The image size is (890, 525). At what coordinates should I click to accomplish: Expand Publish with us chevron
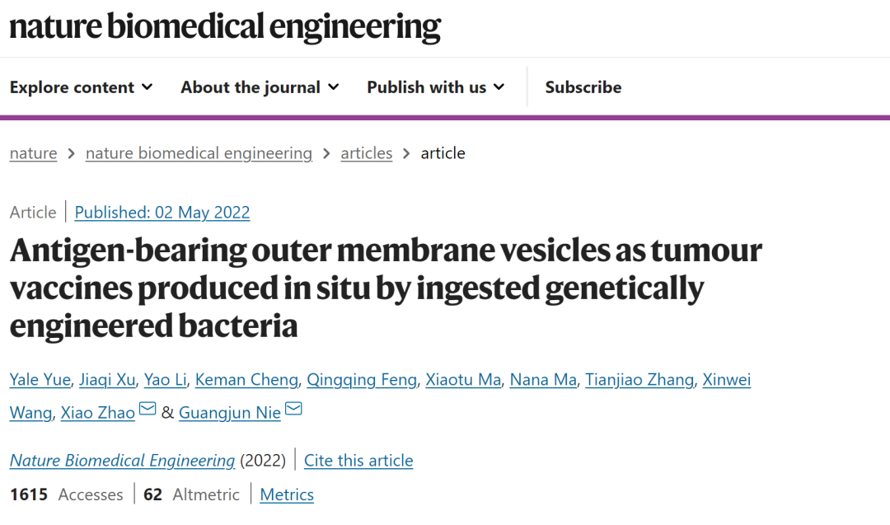(499, 87)
